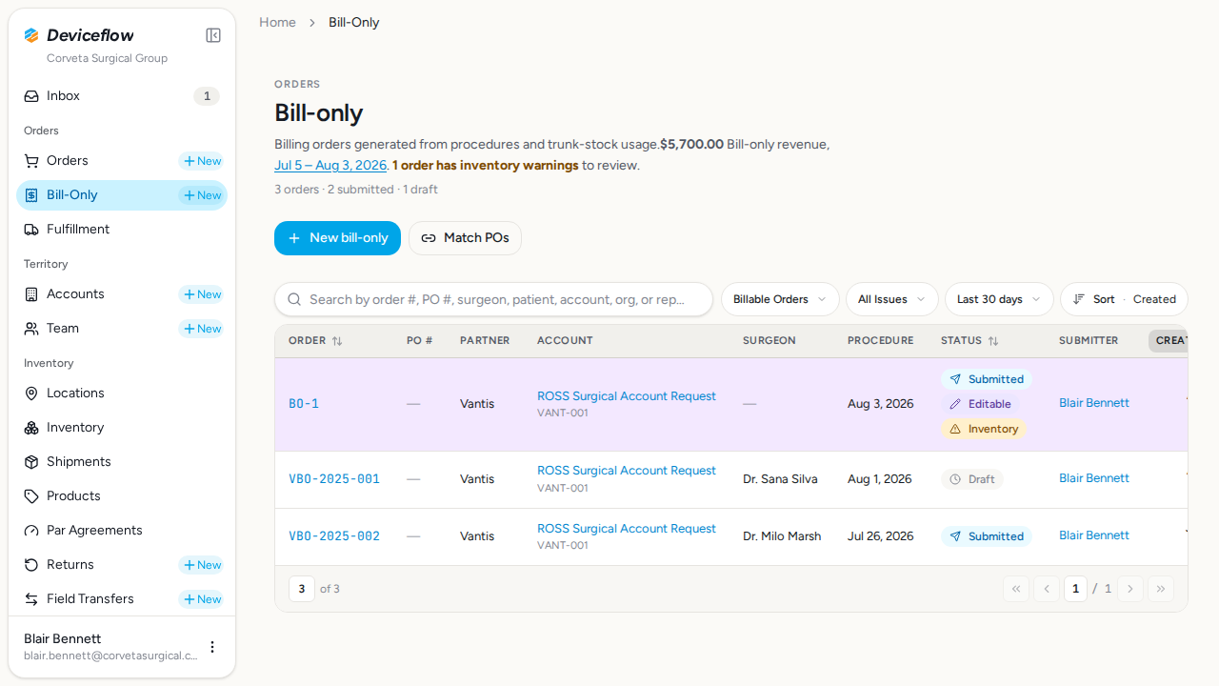Click the Created column header
The image size is (1219, 686).
click(x=1169, y=341)
